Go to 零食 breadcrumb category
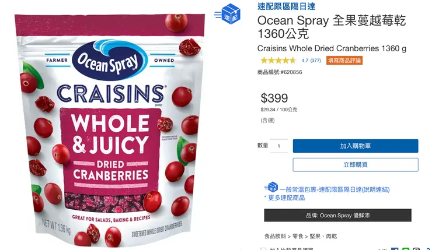 point(298,236)
